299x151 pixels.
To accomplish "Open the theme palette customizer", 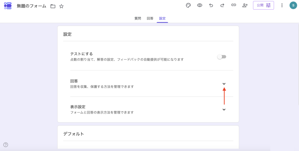I will click(x=188, y=5).
